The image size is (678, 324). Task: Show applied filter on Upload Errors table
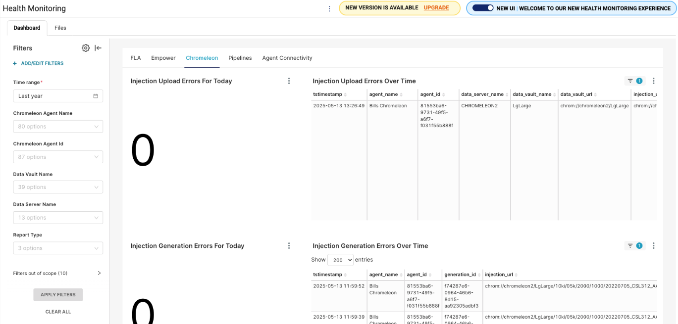click(x=634, y=81)
